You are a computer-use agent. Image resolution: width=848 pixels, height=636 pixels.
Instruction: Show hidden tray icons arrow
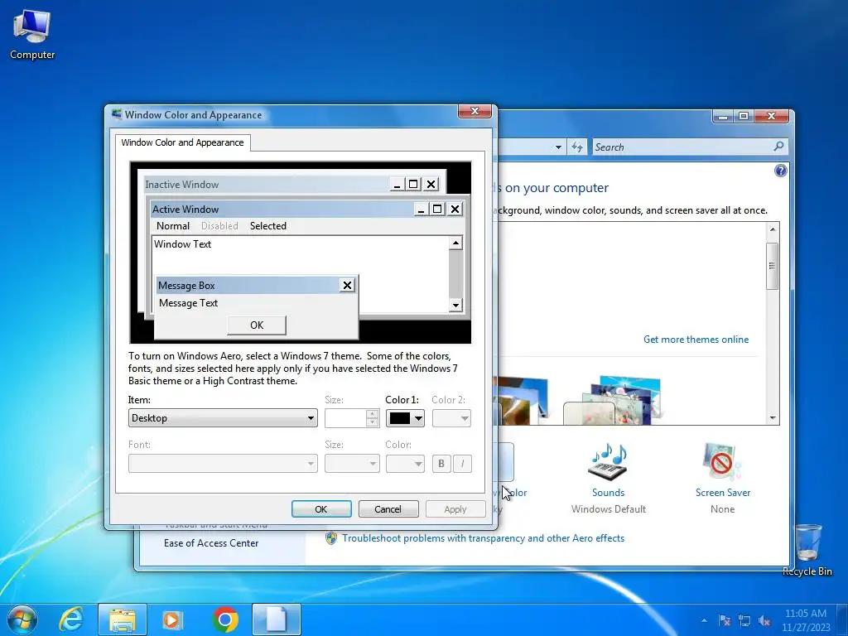pos(704,620)
